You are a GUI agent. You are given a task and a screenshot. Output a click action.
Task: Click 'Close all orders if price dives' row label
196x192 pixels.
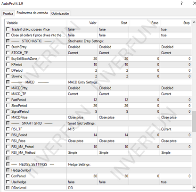point(38,35)
